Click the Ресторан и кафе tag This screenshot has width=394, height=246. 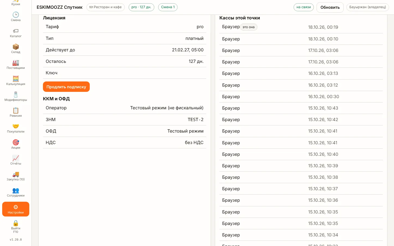click(x=106, y=7)
